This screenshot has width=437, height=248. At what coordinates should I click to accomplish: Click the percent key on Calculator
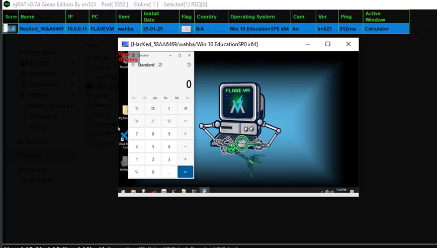pos(137,108)
